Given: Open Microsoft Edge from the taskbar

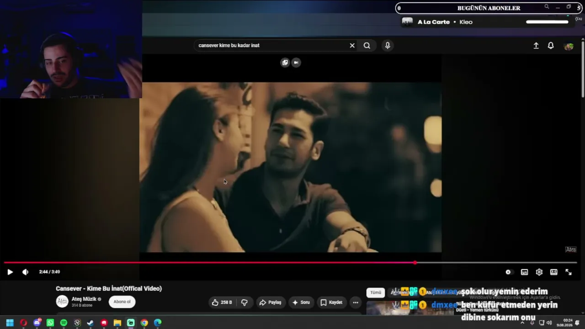Looking at the screenshot, I should 158,323.
